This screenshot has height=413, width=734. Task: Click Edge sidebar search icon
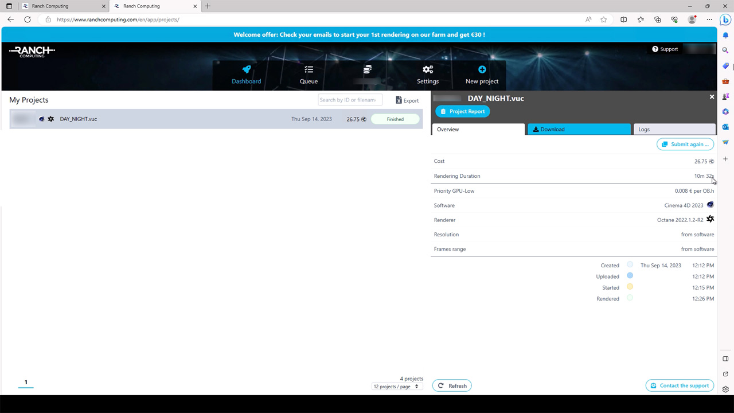[x=725, y=50]
